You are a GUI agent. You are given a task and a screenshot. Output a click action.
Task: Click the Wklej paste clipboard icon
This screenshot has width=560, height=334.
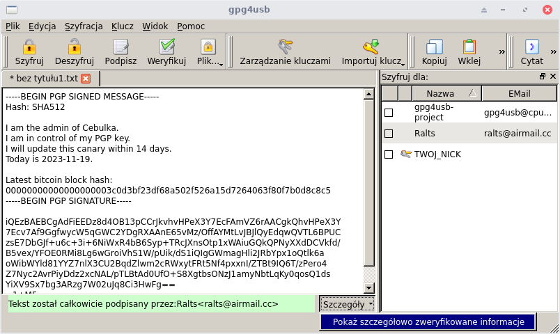point(469,47)
